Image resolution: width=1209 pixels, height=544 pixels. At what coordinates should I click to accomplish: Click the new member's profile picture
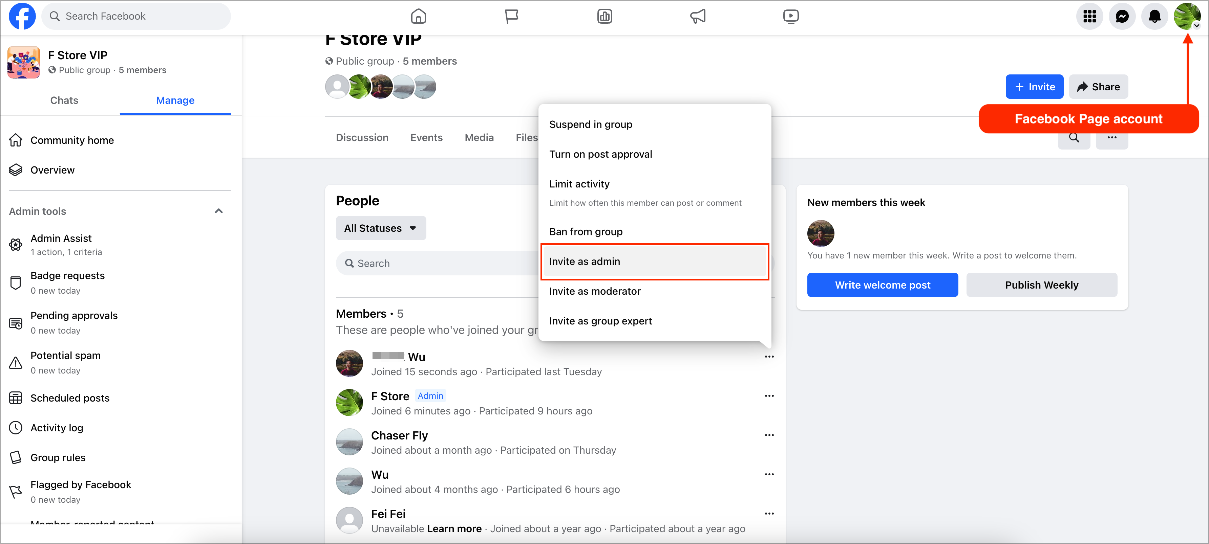point(820,233)
